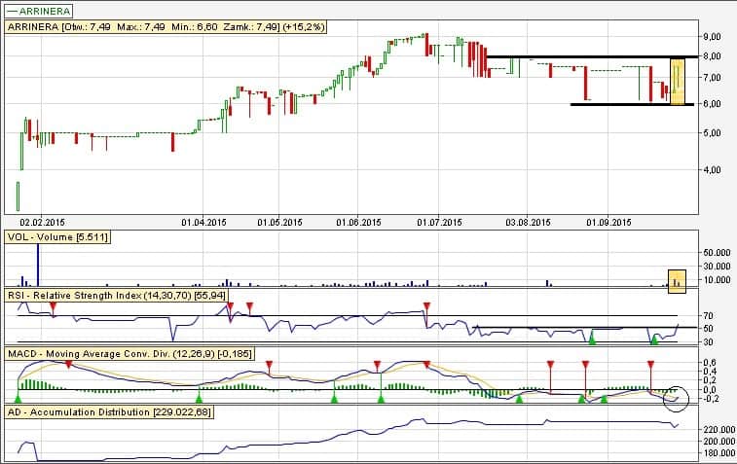Select the VOL - Volume panel label

pos(57,236)
